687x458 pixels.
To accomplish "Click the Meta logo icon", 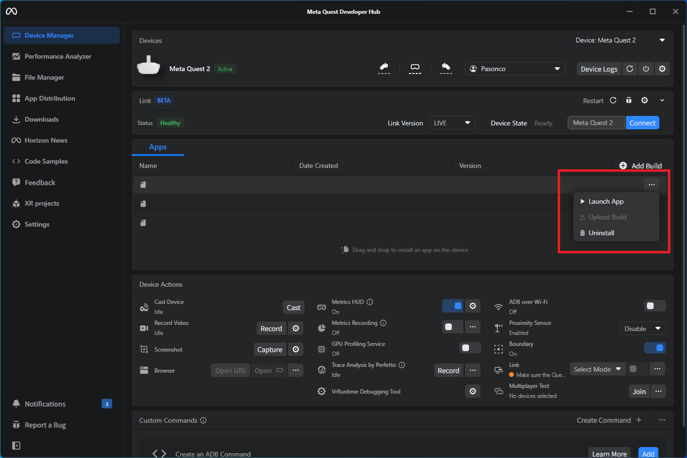I will coord(11,11).
